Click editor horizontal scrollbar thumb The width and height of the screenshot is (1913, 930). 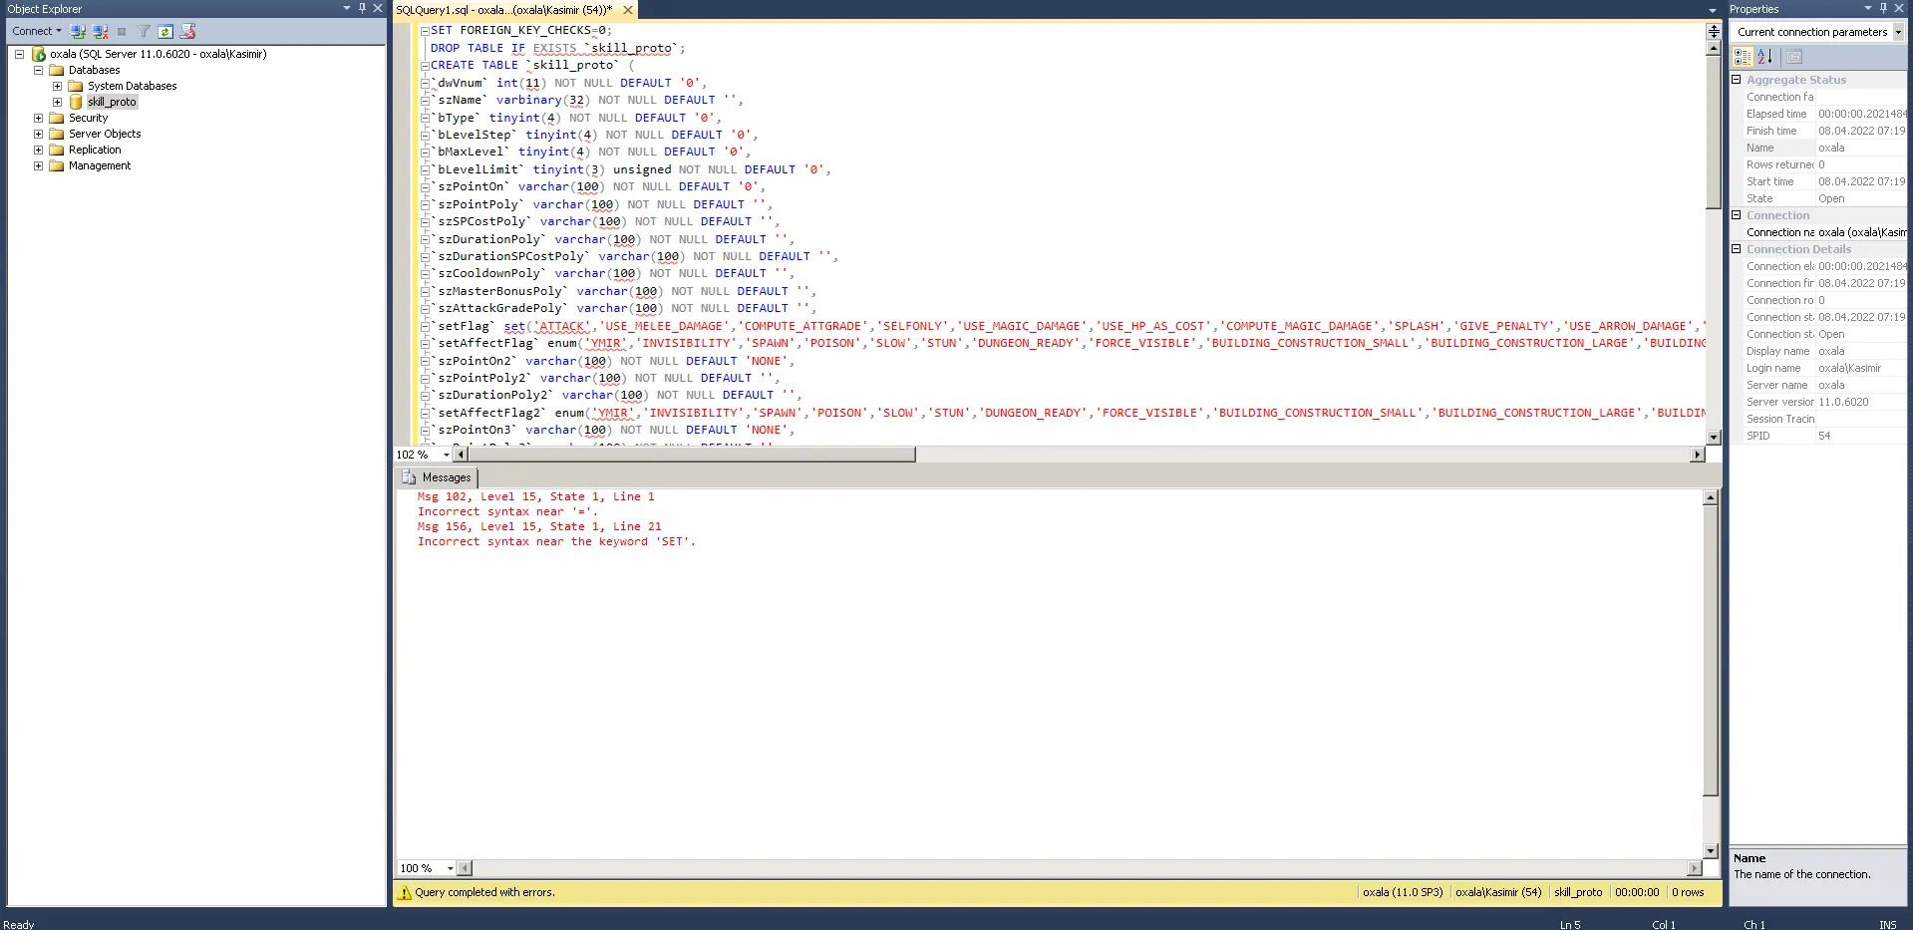pos(692,455)
